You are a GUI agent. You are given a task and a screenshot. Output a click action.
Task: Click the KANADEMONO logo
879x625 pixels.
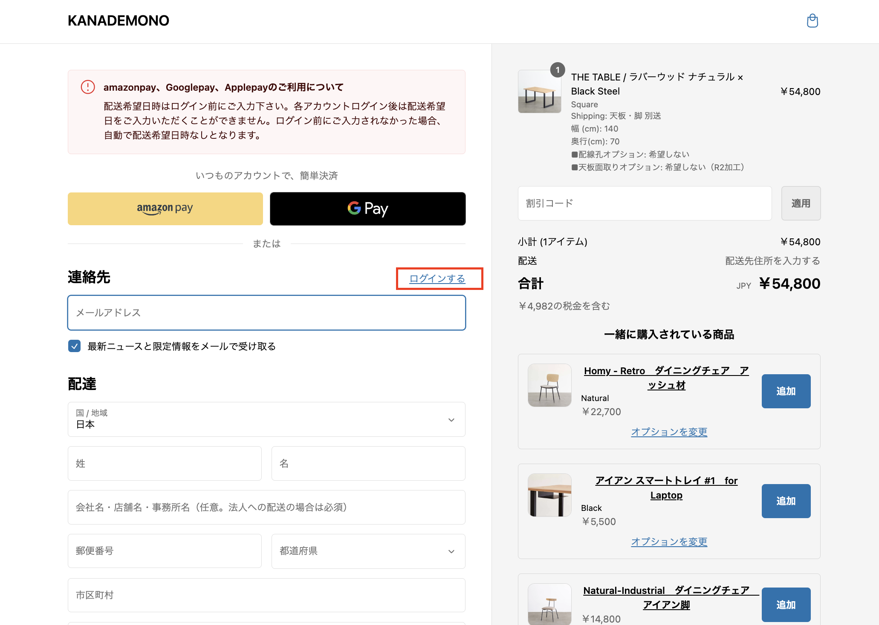(119, 21)
